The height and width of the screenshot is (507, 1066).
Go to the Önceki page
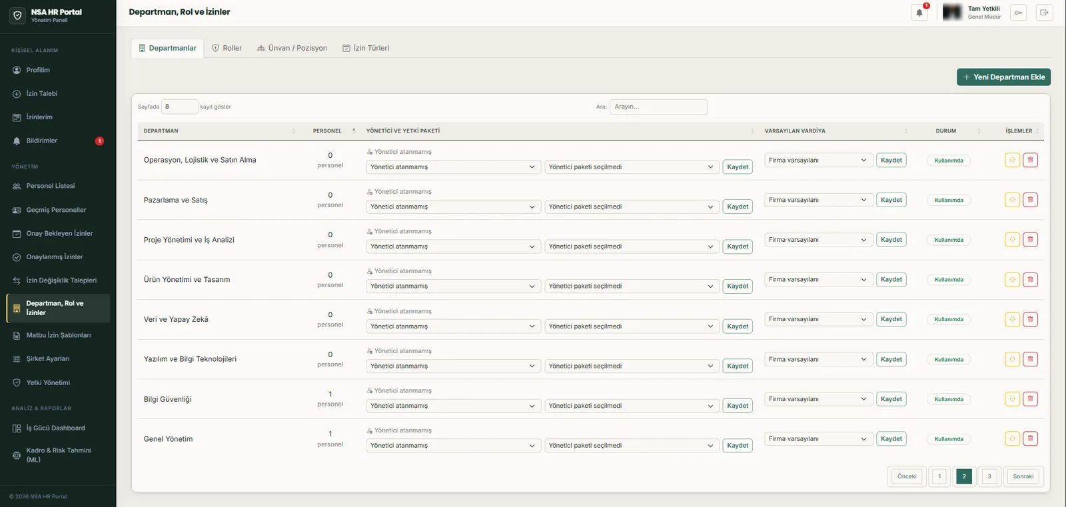tap(907, 476)
